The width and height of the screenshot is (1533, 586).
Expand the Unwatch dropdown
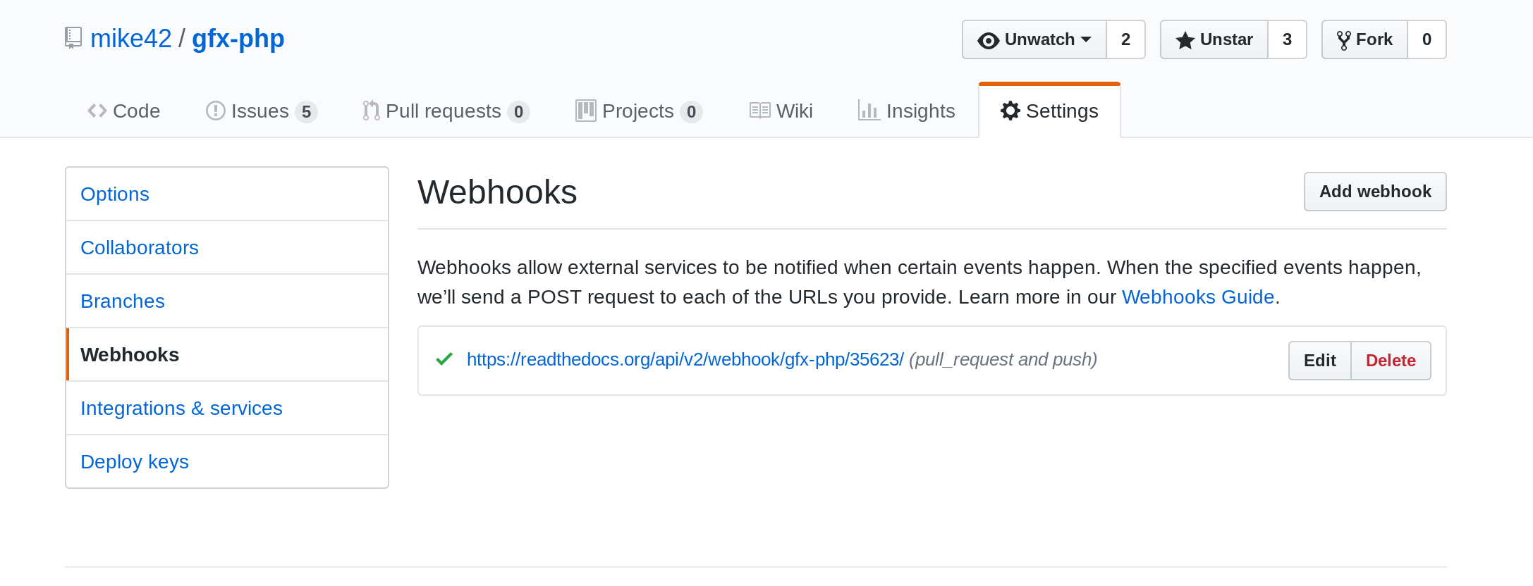[1034, 39]
